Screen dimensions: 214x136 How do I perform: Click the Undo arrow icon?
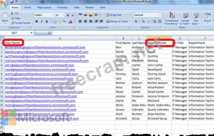pos(16,2)
